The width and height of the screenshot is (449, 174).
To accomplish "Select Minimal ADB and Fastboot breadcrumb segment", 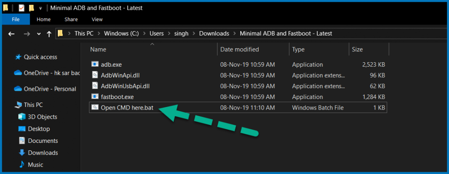I will [x=286, y=33].
